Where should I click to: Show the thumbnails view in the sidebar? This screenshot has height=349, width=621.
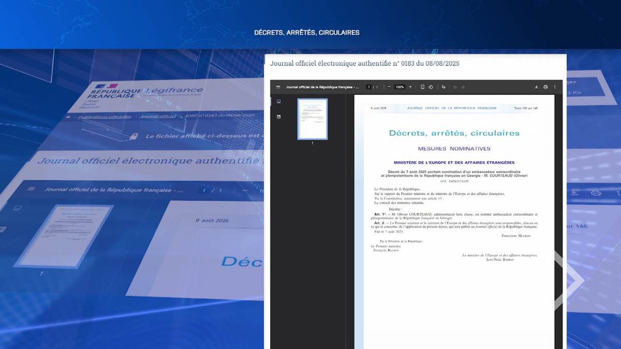tap(278, 102)
